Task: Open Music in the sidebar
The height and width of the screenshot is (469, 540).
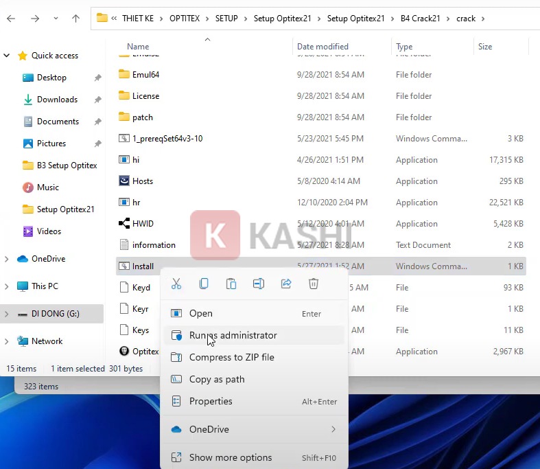Action: coord(48,187)
